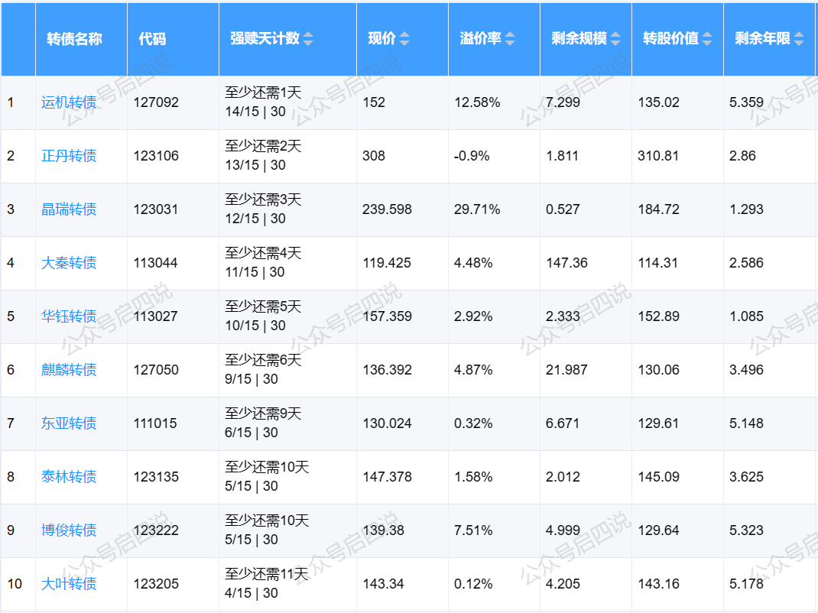Image resolution: width=818 pixels, height=613 pixels.
Task: Click the 晶瑞转债 bond name
Action: 69,209
